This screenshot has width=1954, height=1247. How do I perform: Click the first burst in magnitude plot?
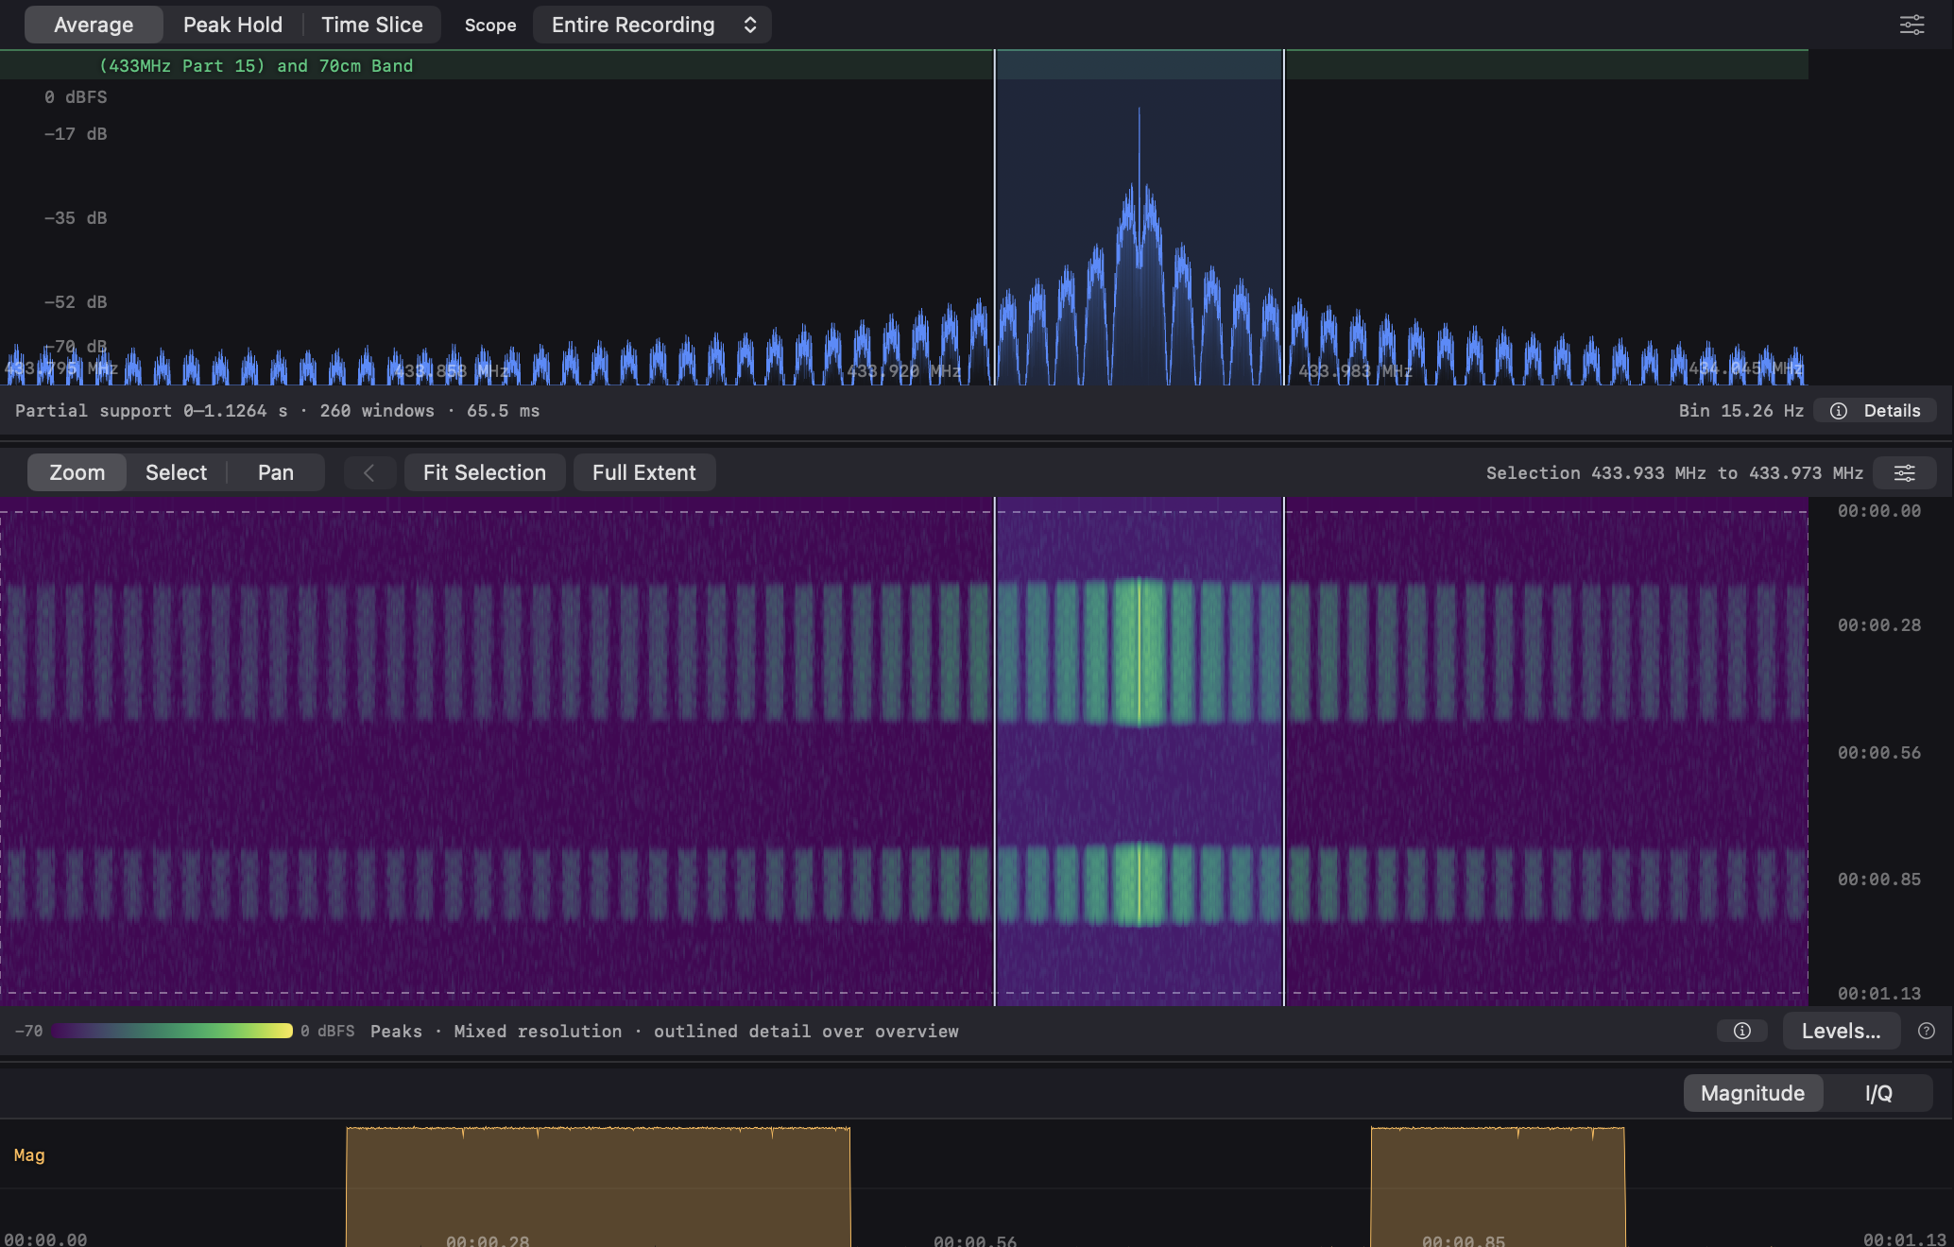point(598,1186)
